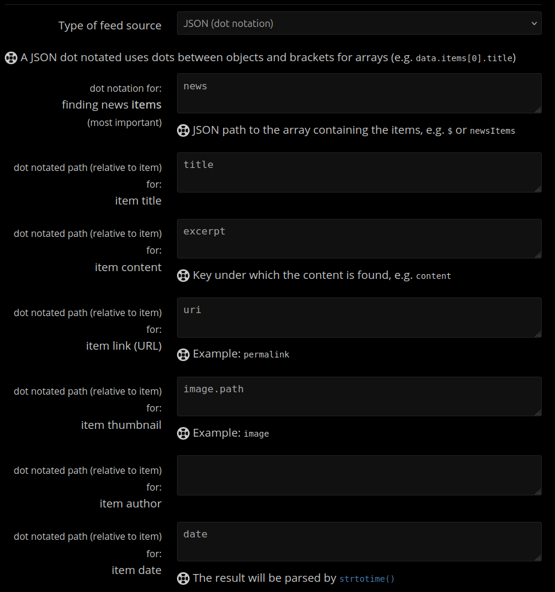Open the Type of feed source dropdown
555x592 pixels.
[359, 23]
